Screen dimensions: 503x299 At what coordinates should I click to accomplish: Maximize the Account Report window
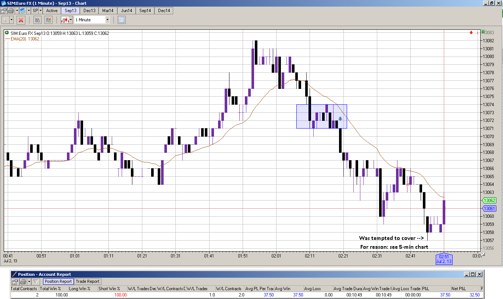473,274
